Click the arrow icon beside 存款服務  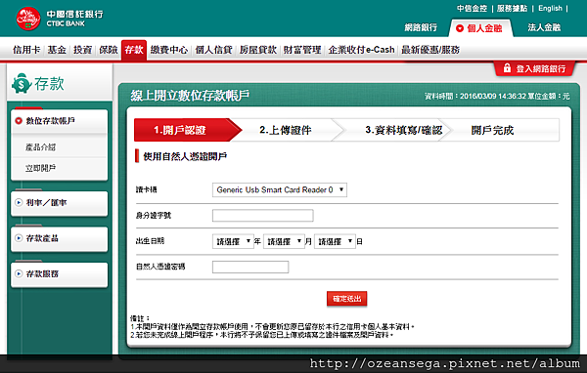(x=19, y=273)
